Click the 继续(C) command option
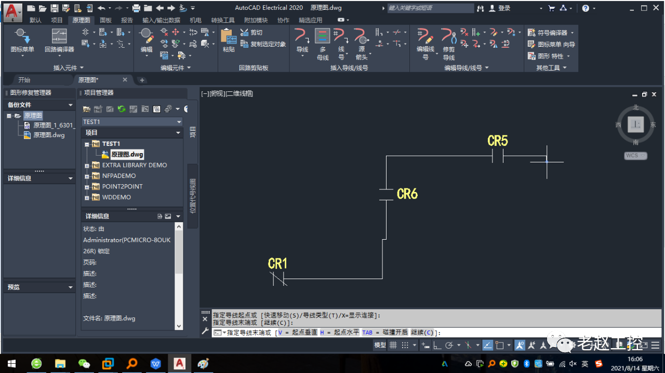 [x=424, y=333]
